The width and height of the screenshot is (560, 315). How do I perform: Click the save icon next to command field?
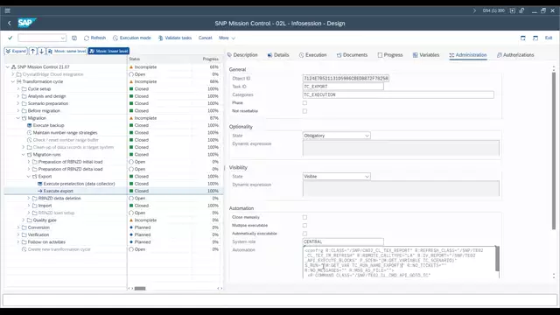point(74,38)
